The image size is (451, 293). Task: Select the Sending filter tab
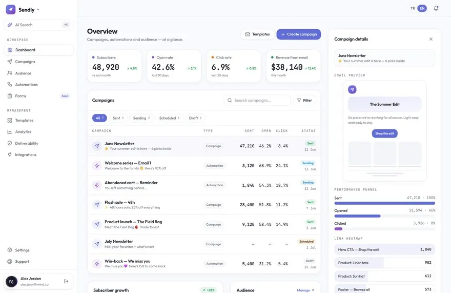coord(141,118)
